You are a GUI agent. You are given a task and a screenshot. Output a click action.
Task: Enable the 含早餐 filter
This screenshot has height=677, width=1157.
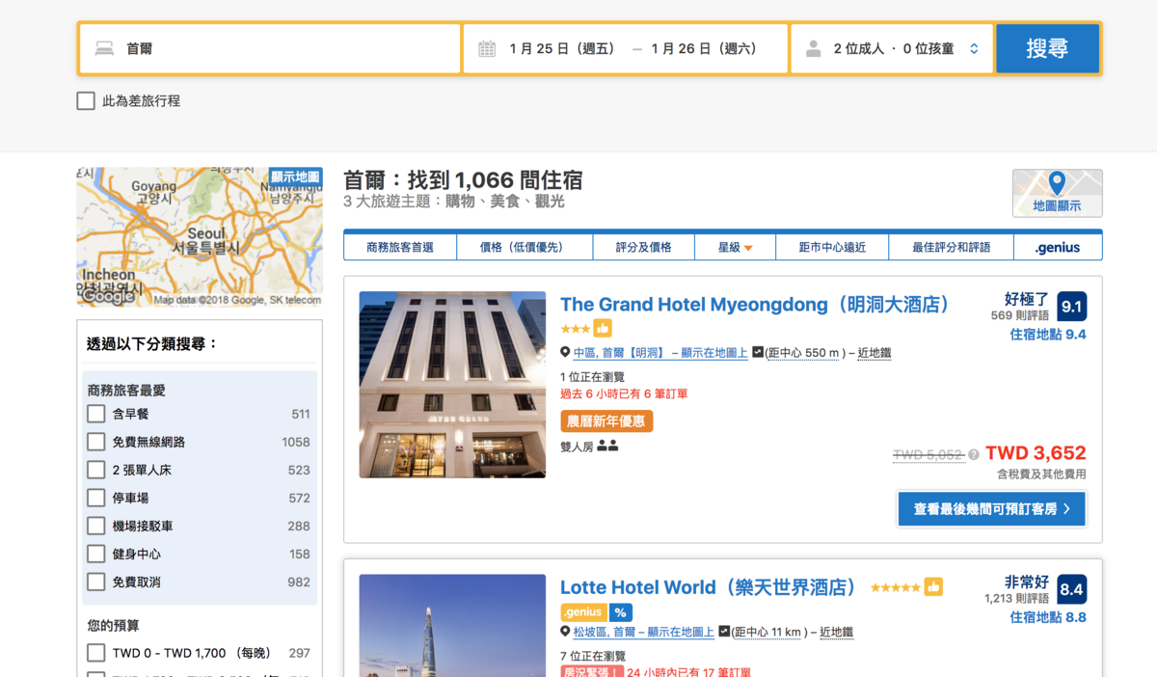pos(96,414)
